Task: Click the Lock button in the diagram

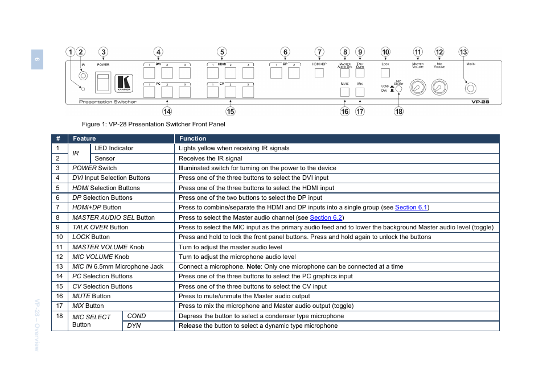Action: 385,73
